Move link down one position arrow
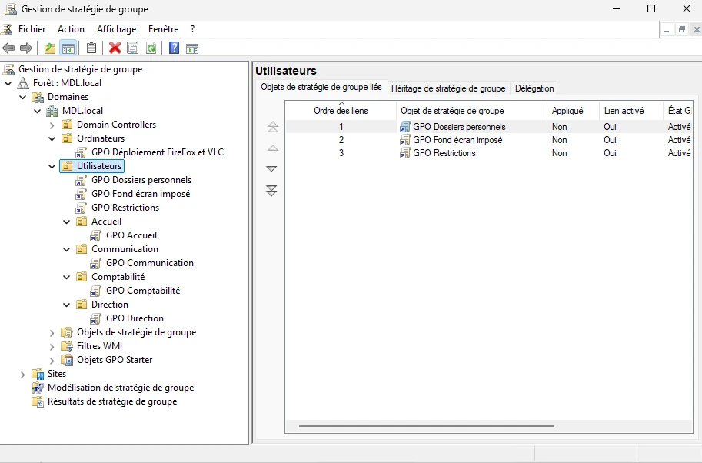702x463 pixels. (271, 168)
